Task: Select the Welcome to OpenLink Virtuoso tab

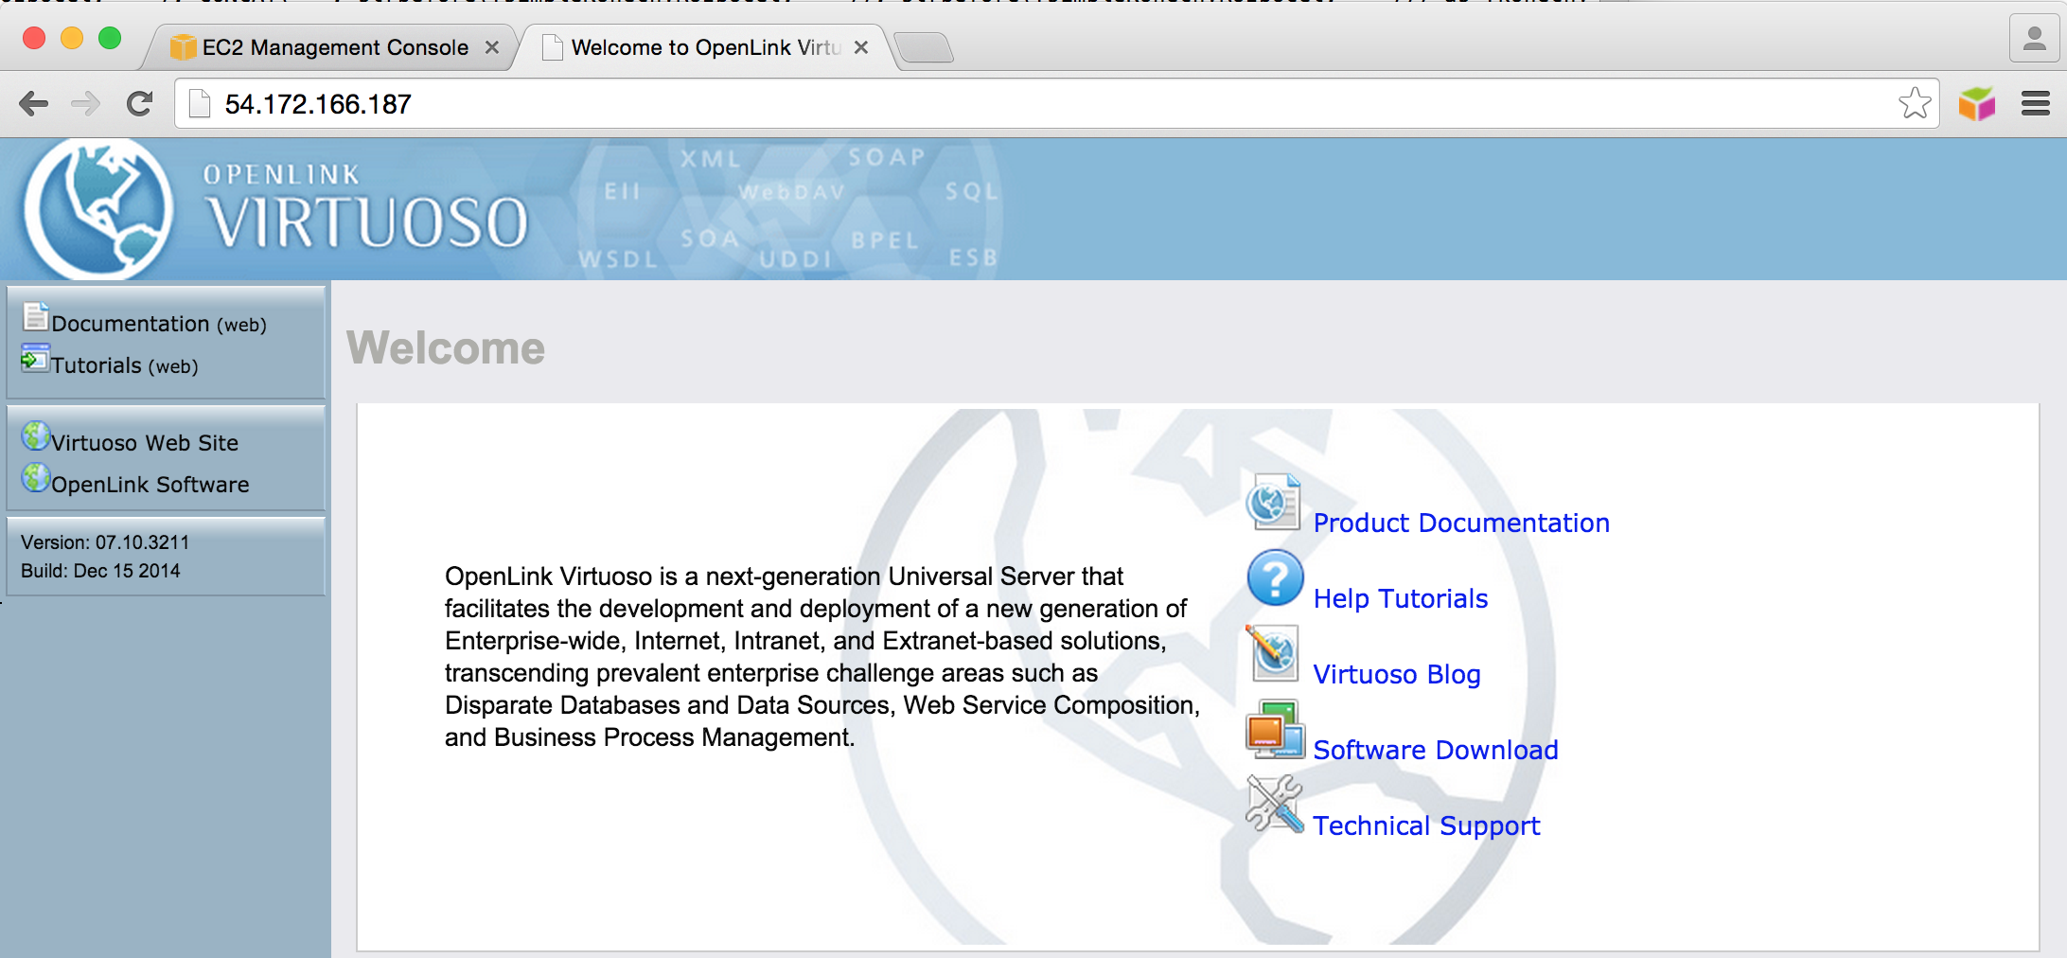Action: [705, 47]
